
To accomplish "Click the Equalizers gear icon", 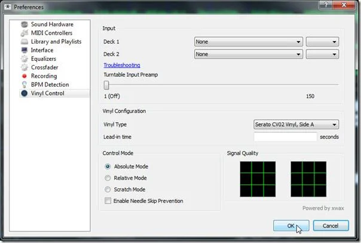I will tap(24, 59).
